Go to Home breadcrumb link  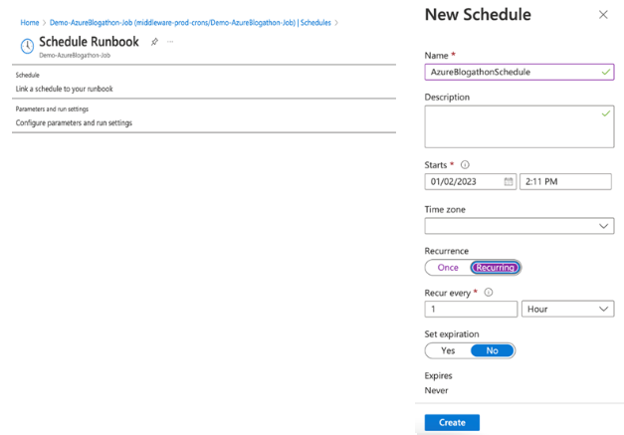click(30, 23)
